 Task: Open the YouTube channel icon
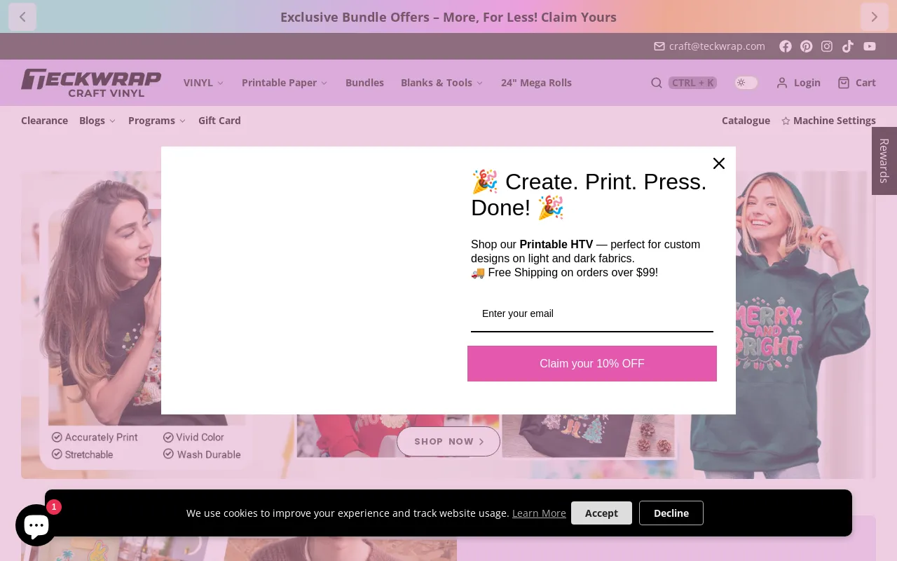coord(870,46)
